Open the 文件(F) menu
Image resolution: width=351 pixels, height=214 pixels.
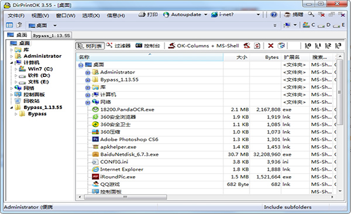click(x=16, y=15)
